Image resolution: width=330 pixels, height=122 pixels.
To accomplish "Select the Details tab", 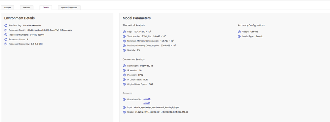I will tap(46, 8).
